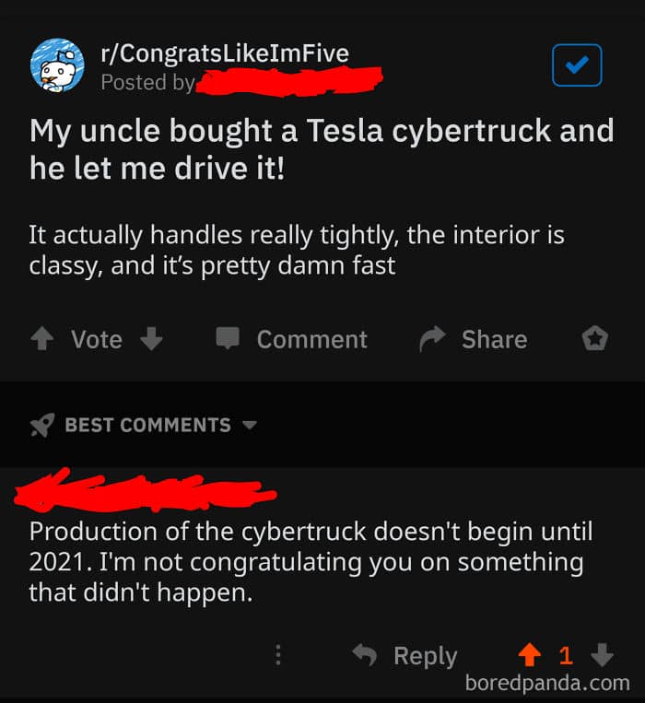This screenshot has width=645, height=703.
Task: Click the Comment speech bubble icon
Action: (227, 339)
